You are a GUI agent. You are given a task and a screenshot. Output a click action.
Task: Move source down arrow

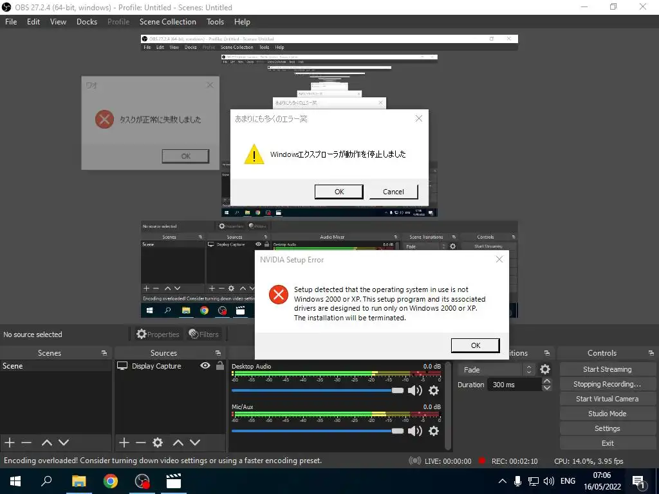194,443
